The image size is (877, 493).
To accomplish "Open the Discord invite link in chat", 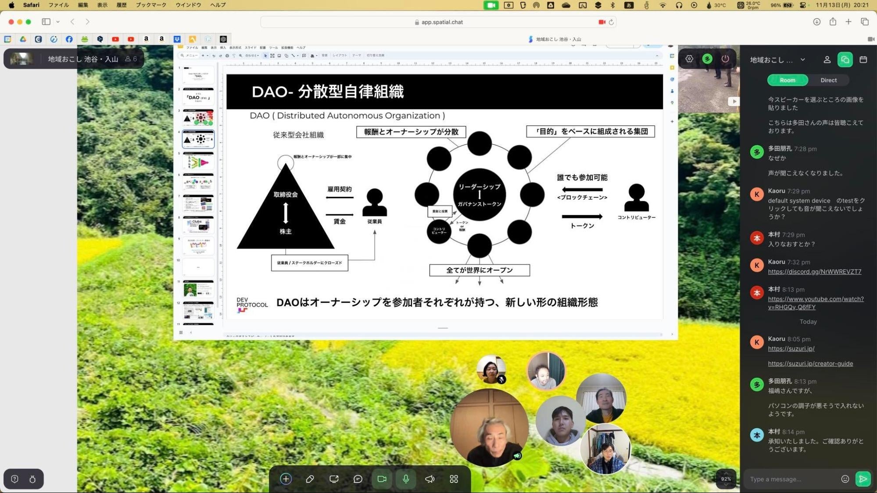I will (x=814, y=272).
